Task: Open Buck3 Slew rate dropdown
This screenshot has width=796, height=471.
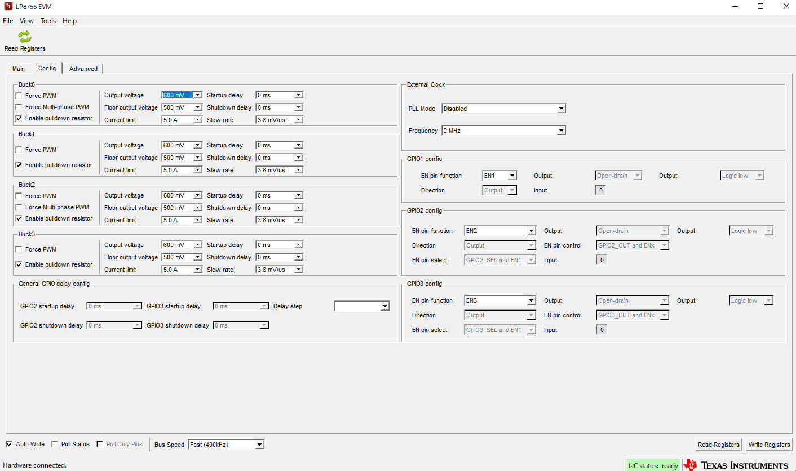Action: [280, 270]
